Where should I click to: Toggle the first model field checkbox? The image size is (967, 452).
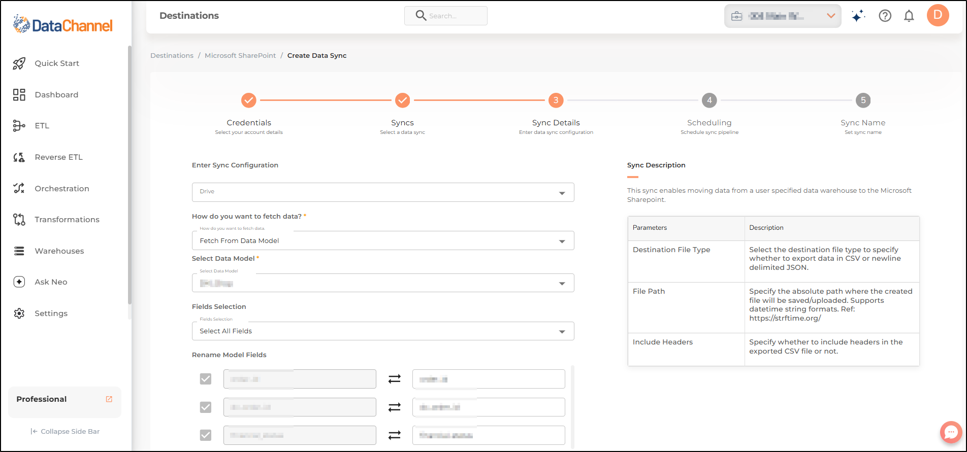tap(206, 379)
